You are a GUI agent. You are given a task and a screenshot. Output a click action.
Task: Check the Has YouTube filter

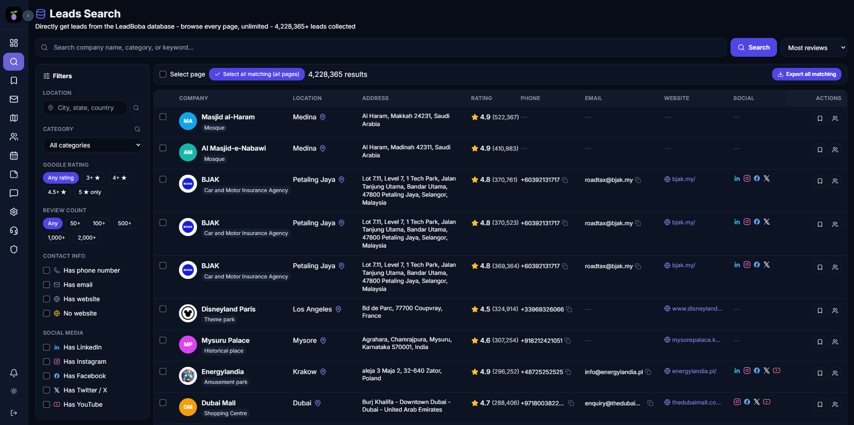pyautogui.click(x=47, y=404)
